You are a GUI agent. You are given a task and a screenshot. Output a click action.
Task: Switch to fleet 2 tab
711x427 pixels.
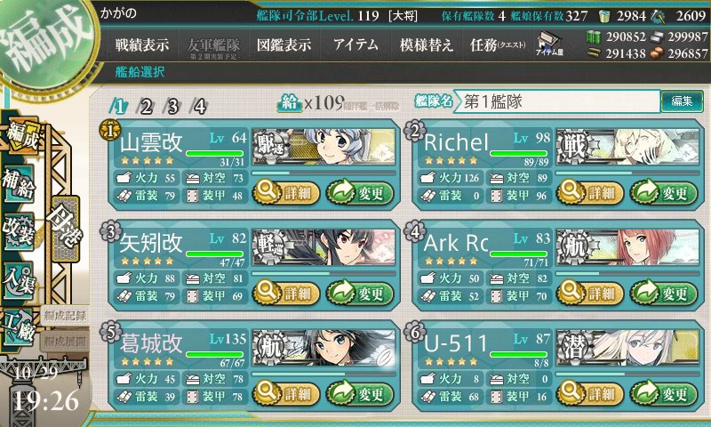pos(146,107)
